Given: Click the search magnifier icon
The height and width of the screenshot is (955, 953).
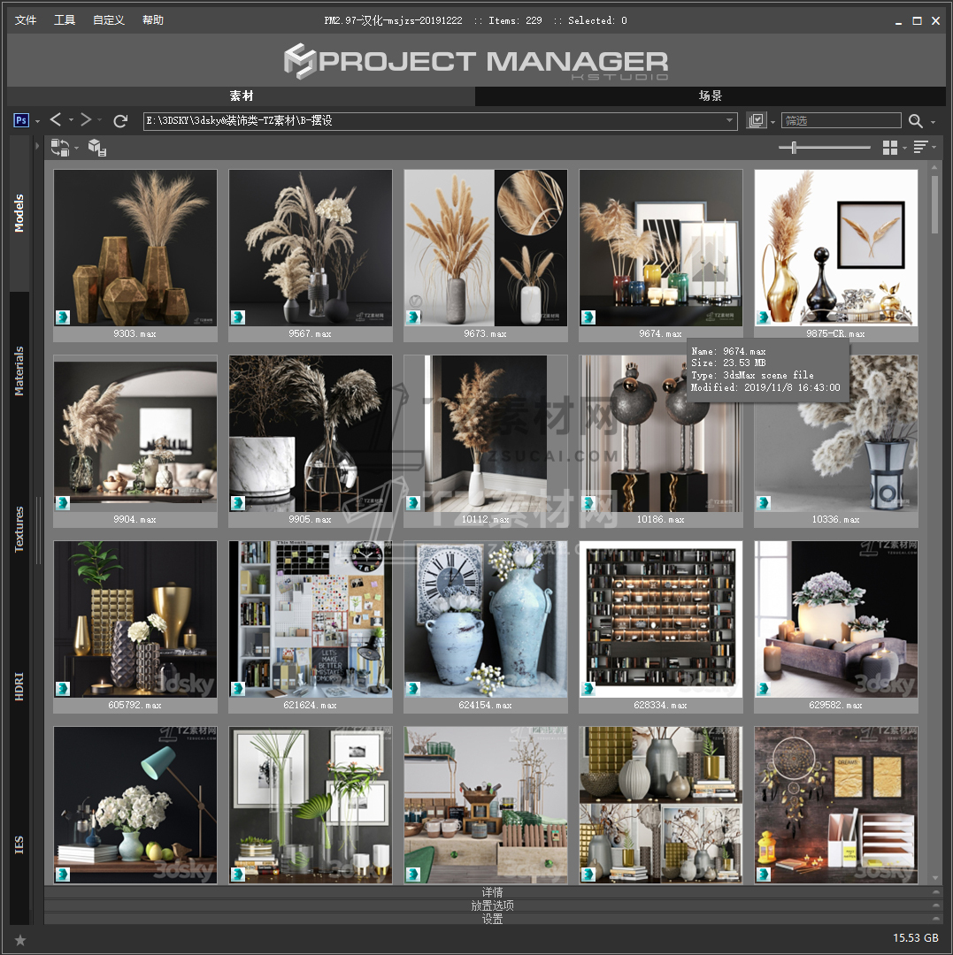Looking at the screenshot, I should click(915, 121).
